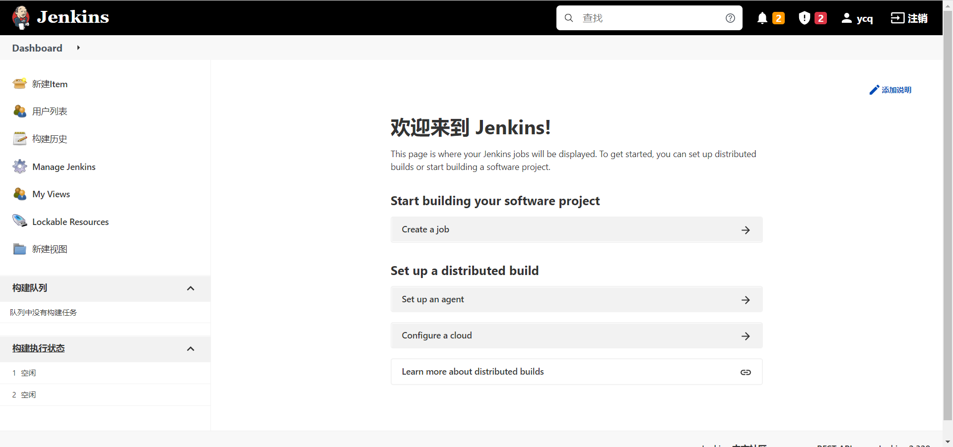Image resolution: width=953 pixels, height=447 pixels.
Task: Click the vertical page scrollbar
Action: pos(948,216)
